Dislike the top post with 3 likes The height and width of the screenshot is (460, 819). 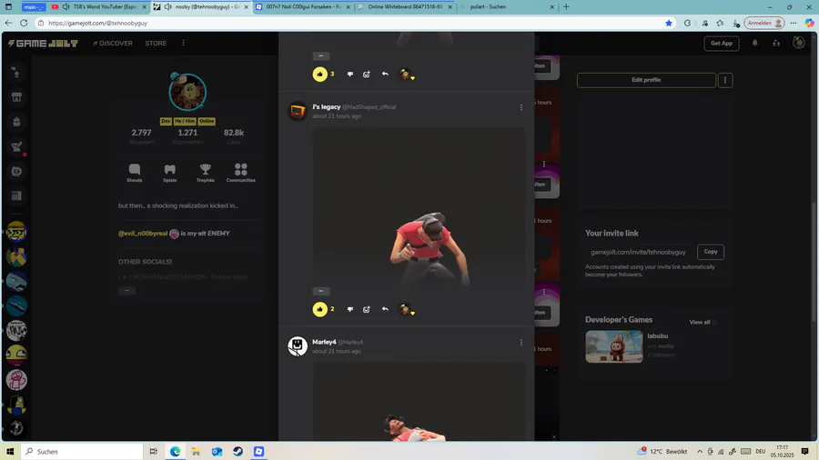coord(350,74)
